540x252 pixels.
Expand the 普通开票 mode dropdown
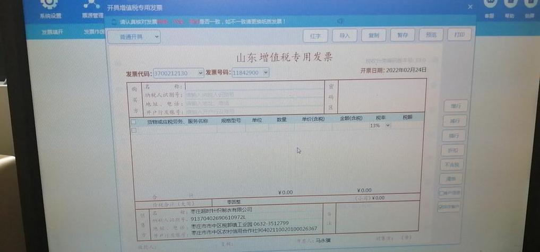(x=134, y=37)
